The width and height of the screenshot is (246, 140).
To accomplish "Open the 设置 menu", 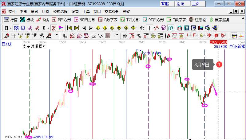I will point(75,12).
